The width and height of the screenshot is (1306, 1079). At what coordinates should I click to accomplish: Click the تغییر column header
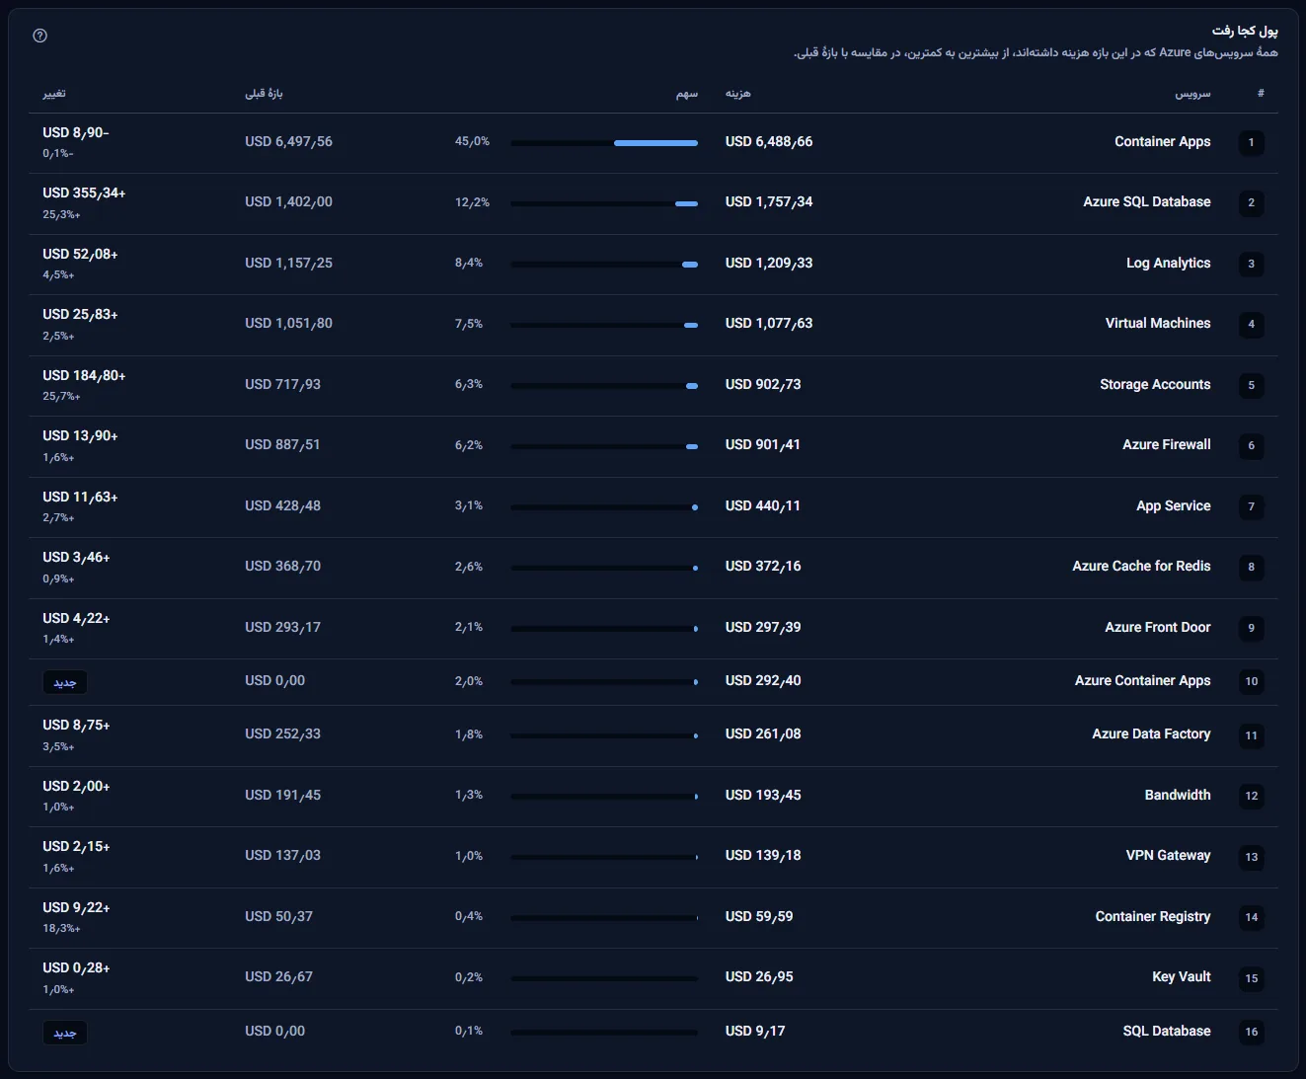pyautogui.click(x=54, y=94)
